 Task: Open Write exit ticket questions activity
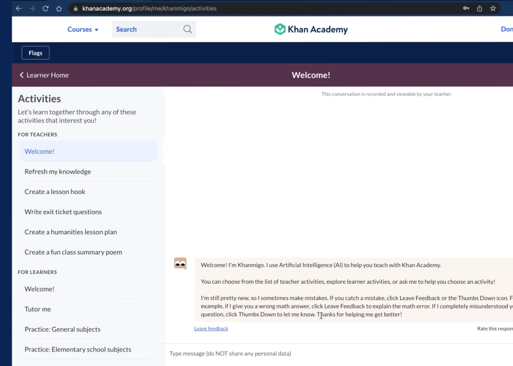88,212
